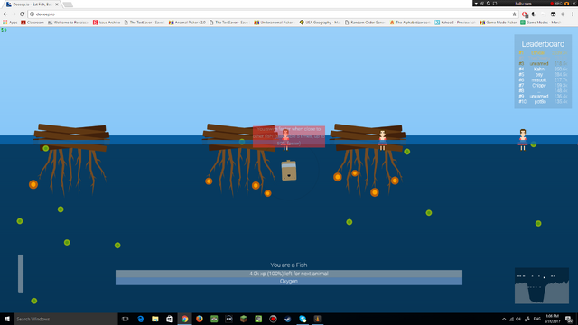Click the Apps bookmarks shortcut
The image size is (578, 325).
pyautogui.click(x=10, y=23)
